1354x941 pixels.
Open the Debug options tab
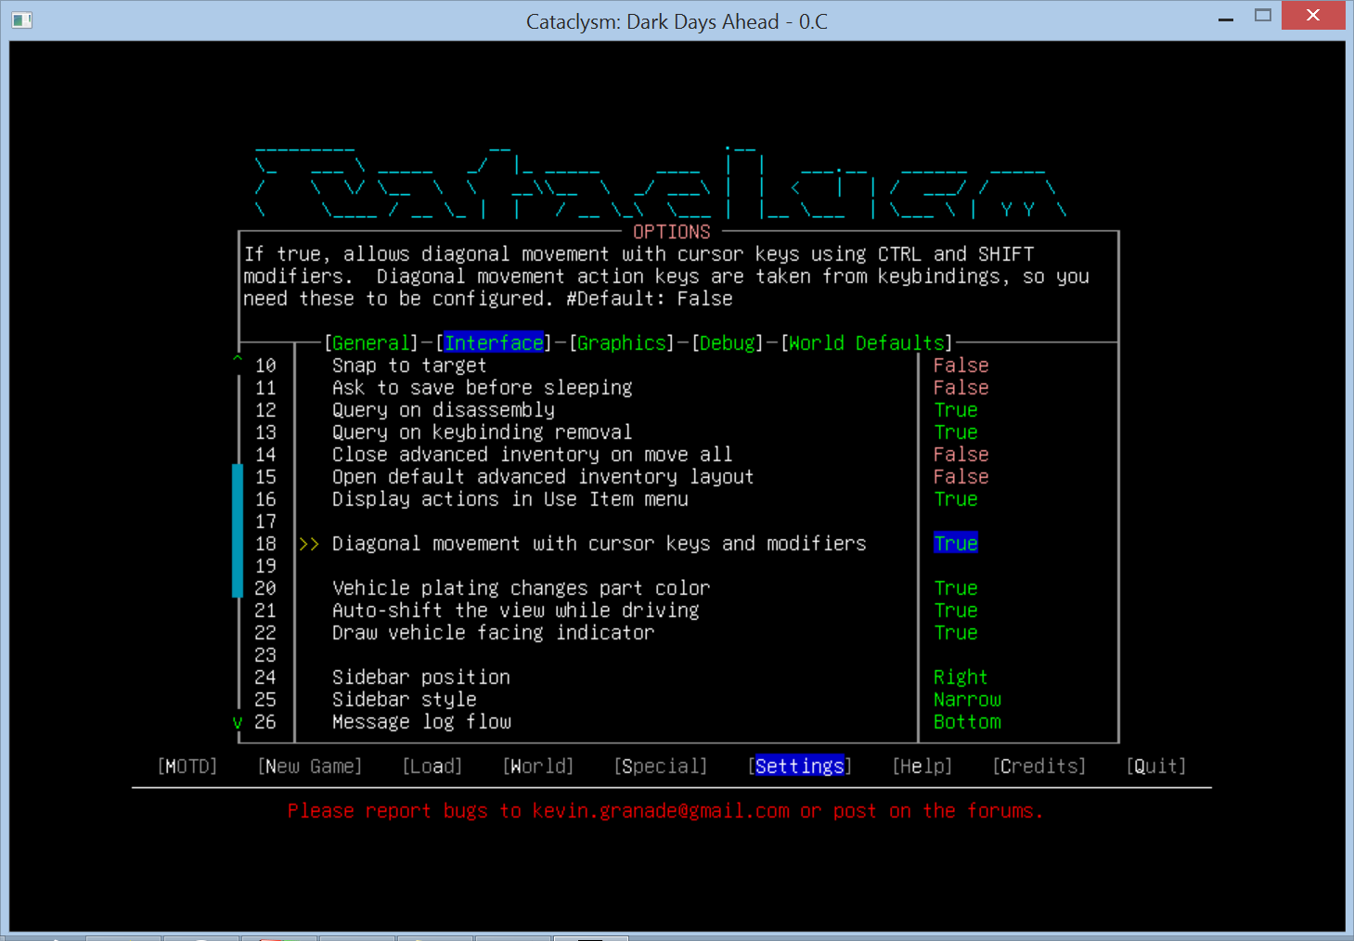click(728, 343)
